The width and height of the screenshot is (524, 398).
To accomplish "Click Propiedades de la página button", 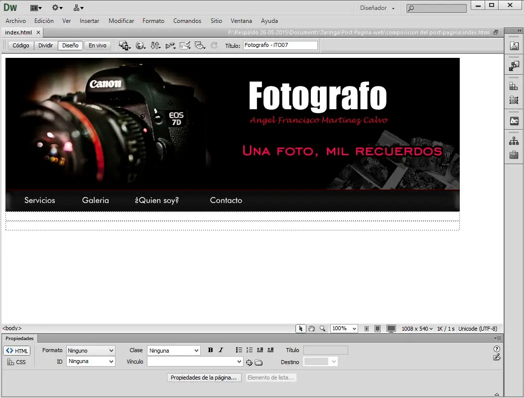I will coord(204,378).
